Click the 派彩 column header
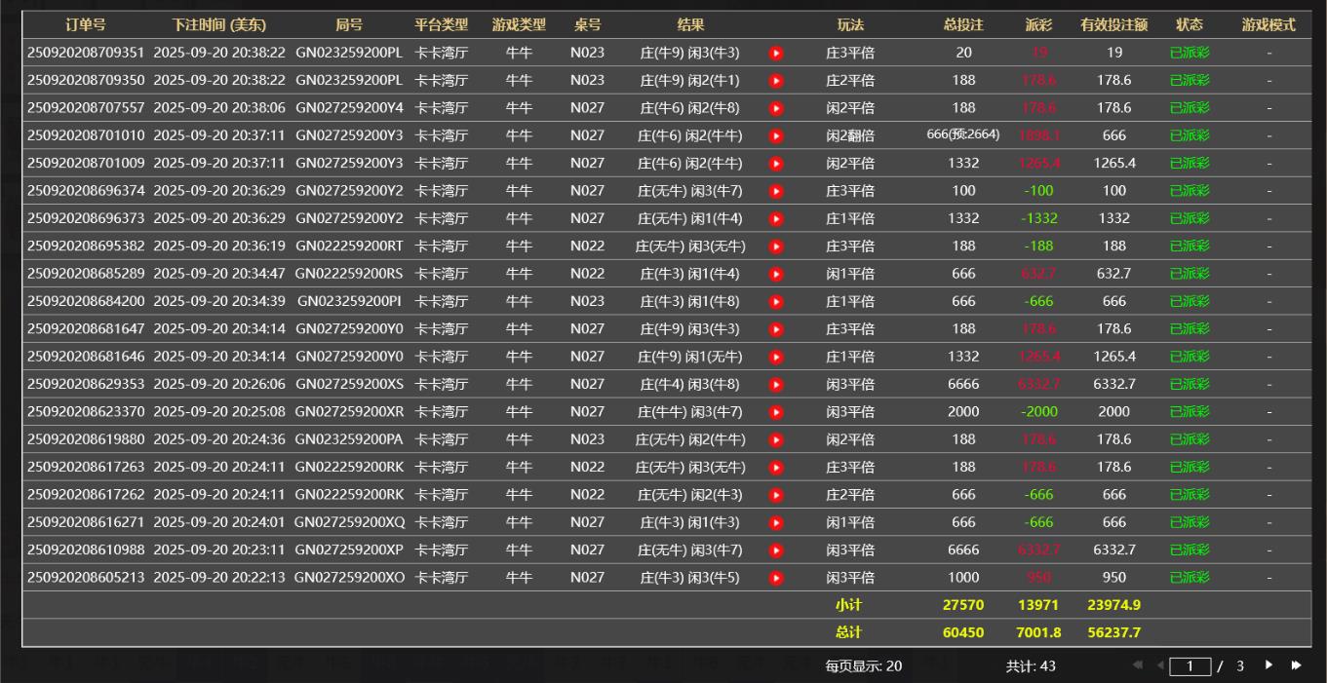This screenshot has height=683, width=1327. click(x=1038, y=25)
